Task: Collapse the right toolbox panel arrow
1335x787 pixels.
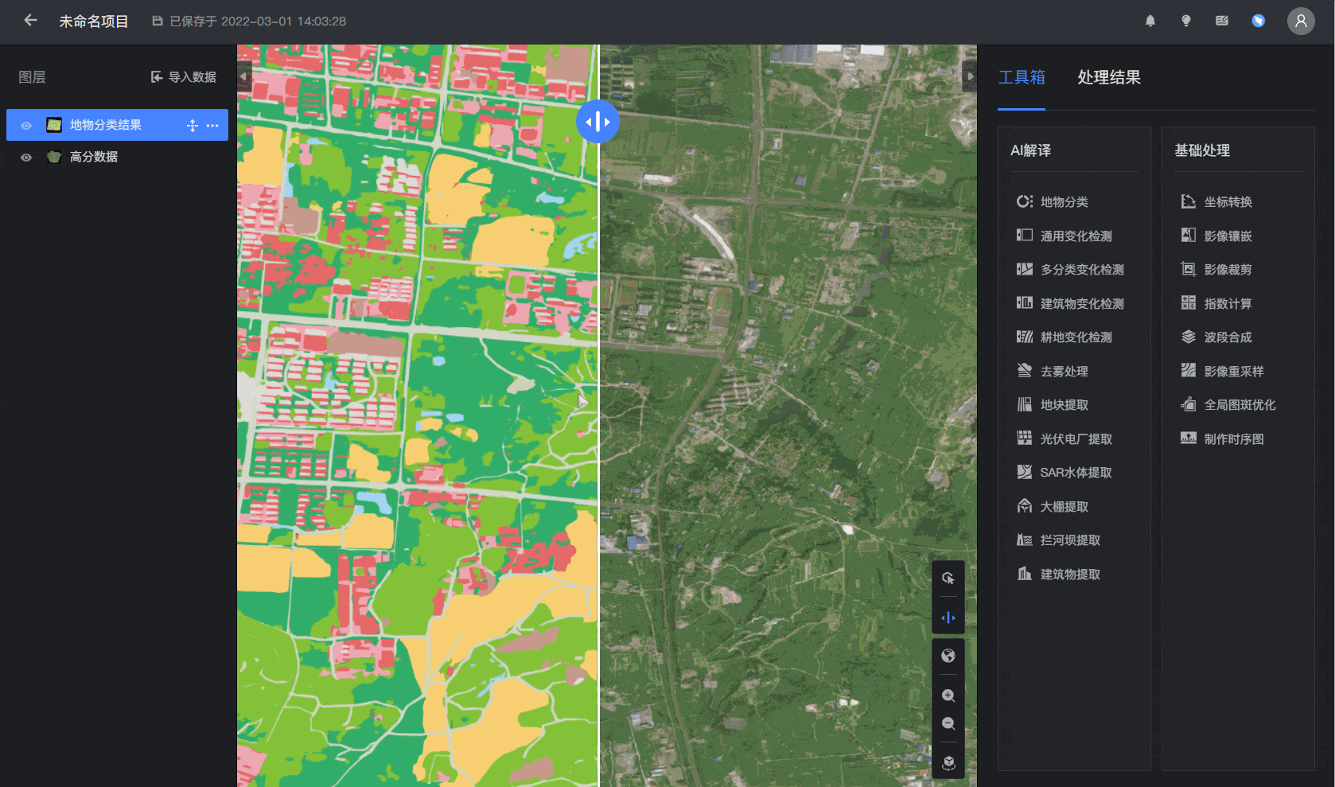Action: pyautogui.click(x=970, y=76)
